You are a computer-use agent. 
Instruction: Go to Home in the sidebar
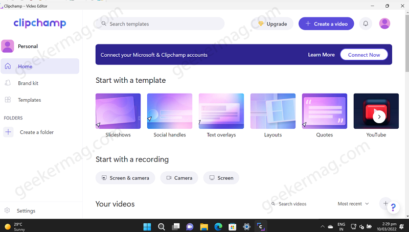pyautogui.click(x=40, y=66)
